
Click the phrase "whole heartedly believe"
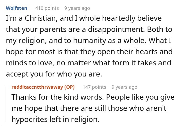[120, 18]
